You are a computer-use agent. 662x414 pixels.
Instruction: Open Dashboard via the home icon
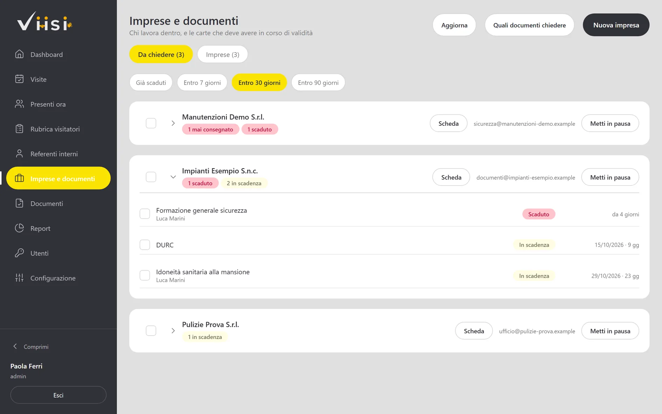(20, 54)
